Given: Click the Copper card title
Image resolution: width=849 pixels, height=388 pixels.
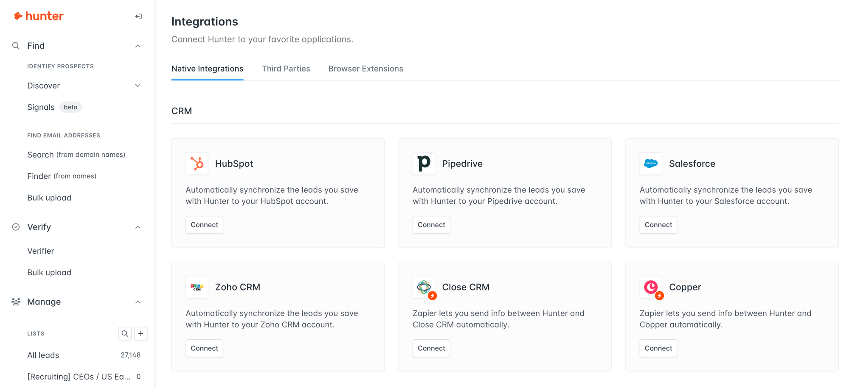Looking at the screenshot, I should pos(685,287).
